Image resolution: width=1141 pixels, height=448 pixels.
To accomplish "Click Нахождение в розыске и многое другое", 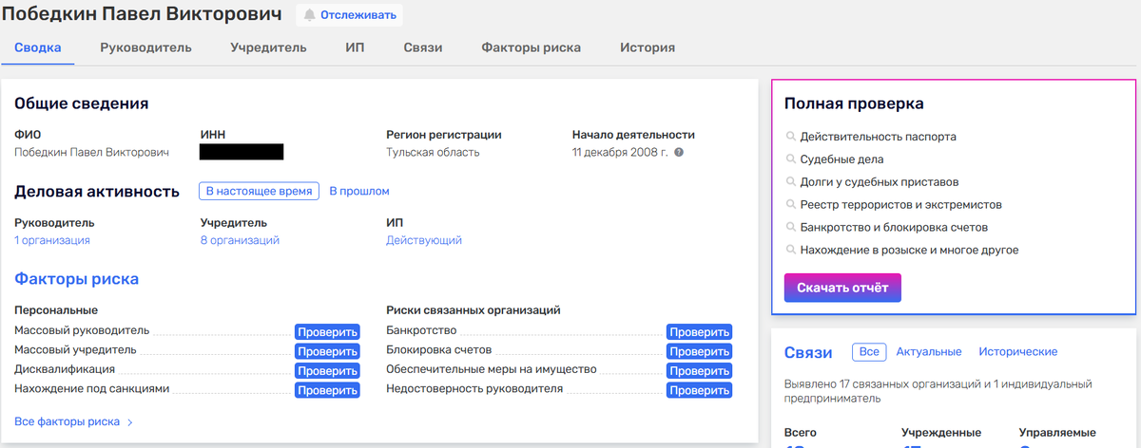I will [x=910, y=251].
